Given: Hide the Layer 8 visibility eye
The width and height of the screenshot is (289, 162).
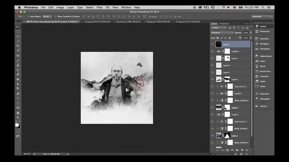Looking at the screenshot, I should 212,44.
